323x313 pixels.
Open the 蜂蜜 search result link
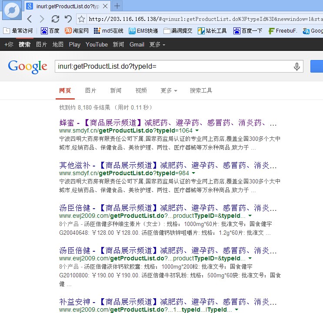tap(168, 123)
